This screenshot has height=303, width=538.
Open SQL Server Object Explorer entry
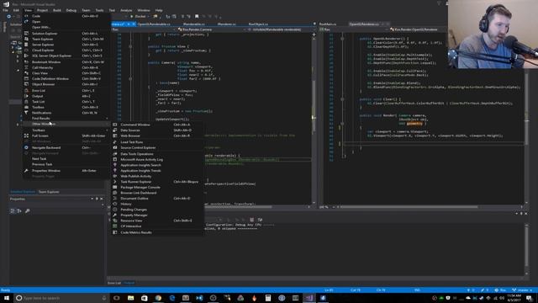(x=66, y=56)
